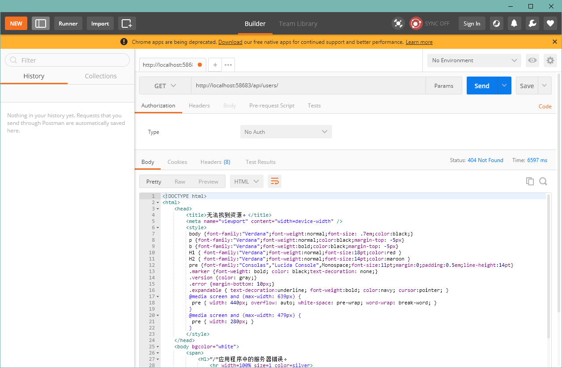Open the tab options ellipsis menu
The width and height of the screenshot is (562, 368).
(228, 64)
